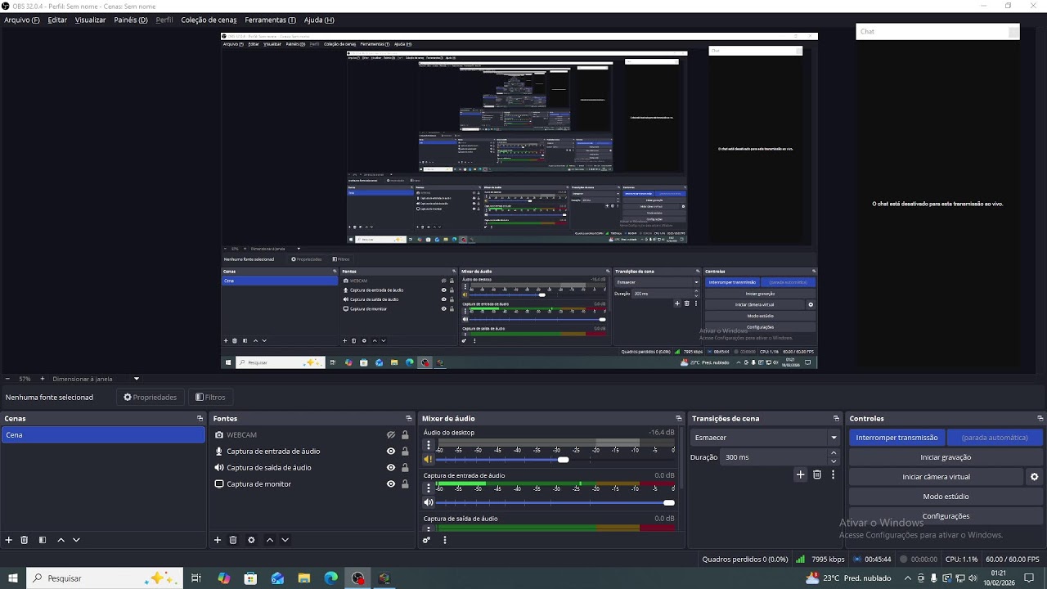The width and height of the screenshot is (1047, 589).
Task: Delete the selected scene with the trash icon
Action: click(25, 540)
